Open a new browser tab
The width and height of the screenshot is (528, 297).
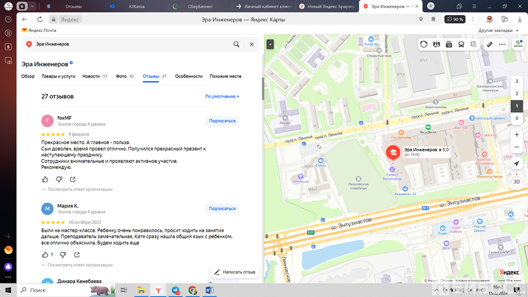pyautogui.click(x=430, y=6)
